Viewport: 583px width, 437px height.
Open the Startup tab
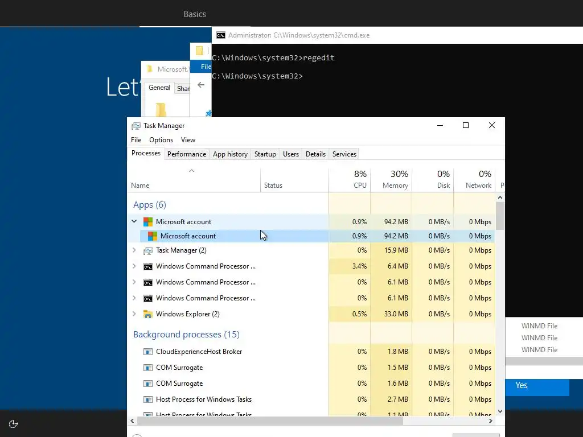point(265,154)
